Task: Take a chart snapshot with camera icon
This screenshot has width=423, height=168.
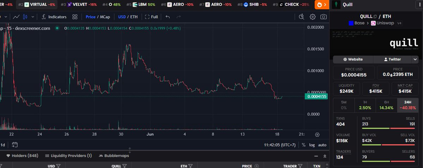Action: click(323, 17)
